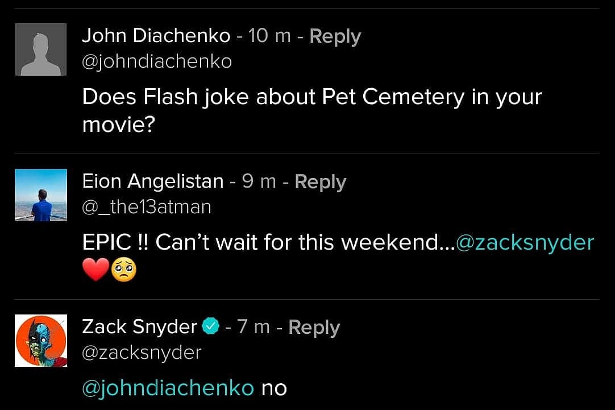Click the pleading face emoji in Eion's comment
Viewport: 615px width, 410px height.
click(x=124, y=269)
